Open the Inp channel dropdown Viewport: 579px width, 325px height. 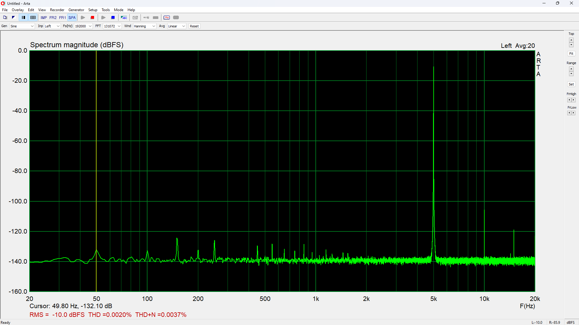tap(52, 26)
